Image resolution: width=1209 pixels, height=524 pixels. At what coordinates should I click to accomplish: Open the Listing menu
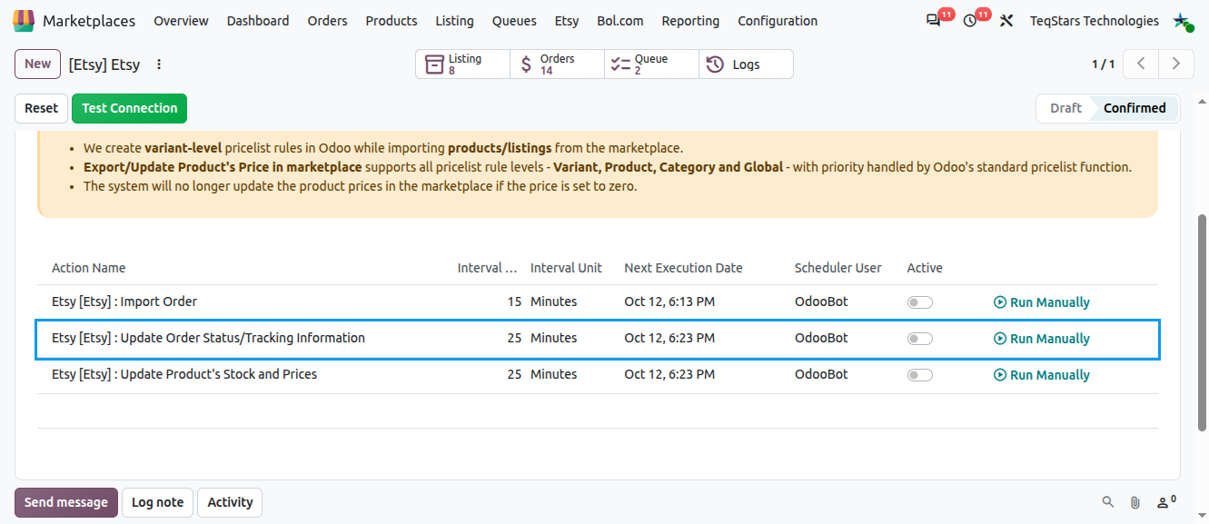click(x=454, y=21)
